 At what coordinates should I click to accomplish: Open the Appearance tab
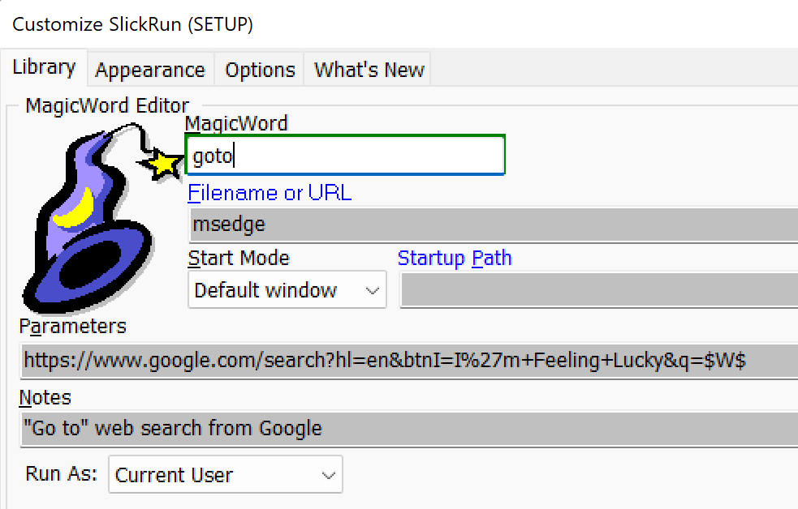(x=150, y=71)
